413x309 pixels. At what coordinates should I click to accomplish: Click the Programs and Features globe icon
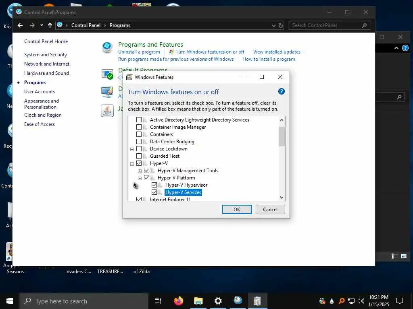107,47
